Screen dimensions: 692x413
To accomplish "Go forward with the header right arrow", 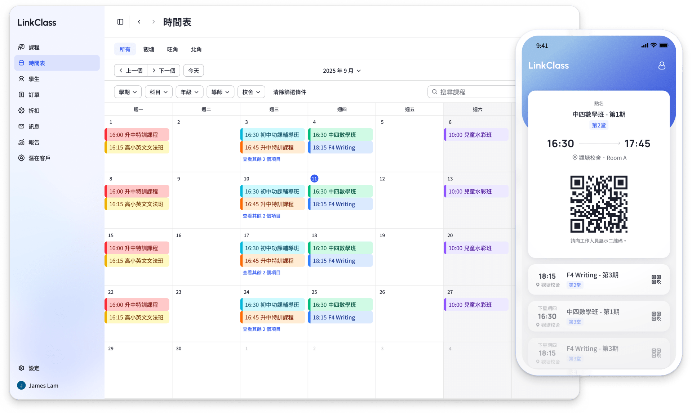I will (154, 22).
